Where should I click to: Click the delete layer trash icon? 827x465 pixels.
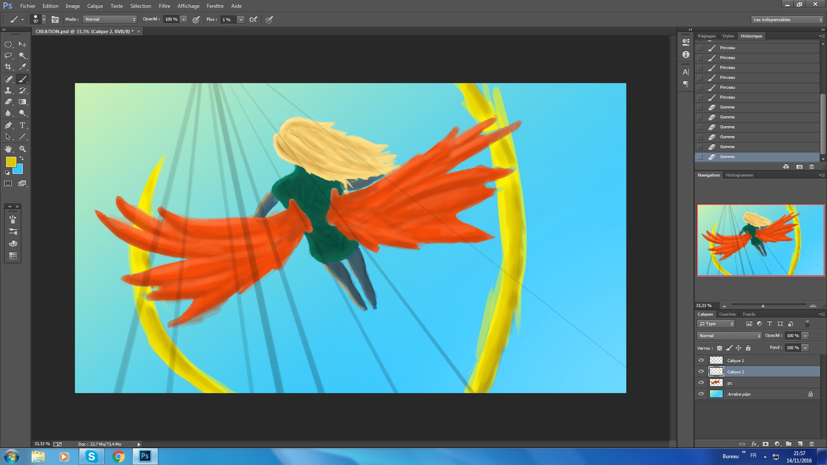coord(811,443)
